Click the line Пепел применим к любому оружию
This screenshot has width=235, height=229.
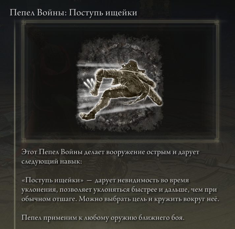[x=103, y=218]
